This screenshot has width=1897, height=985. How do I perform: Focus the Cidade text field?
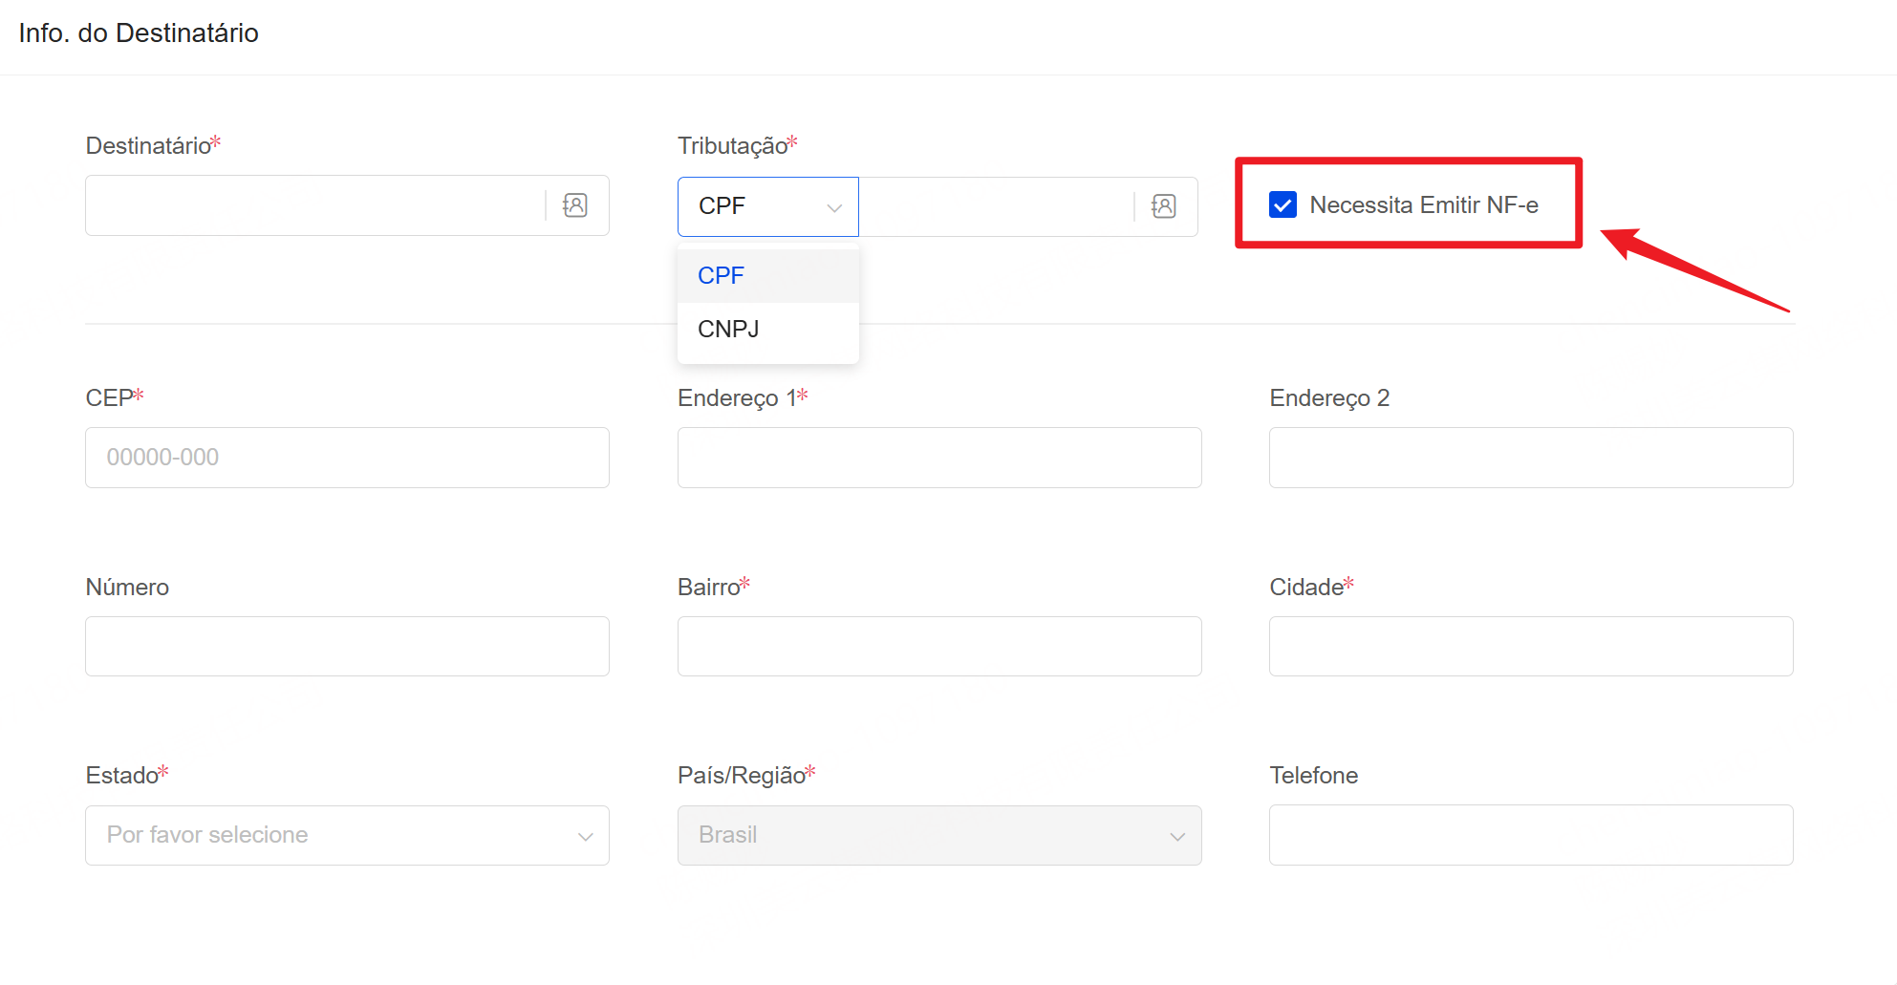1530,647
